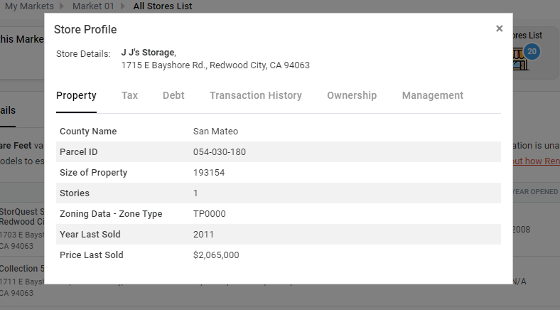Click the J J's Storage store name

click(x=148, y=53)
